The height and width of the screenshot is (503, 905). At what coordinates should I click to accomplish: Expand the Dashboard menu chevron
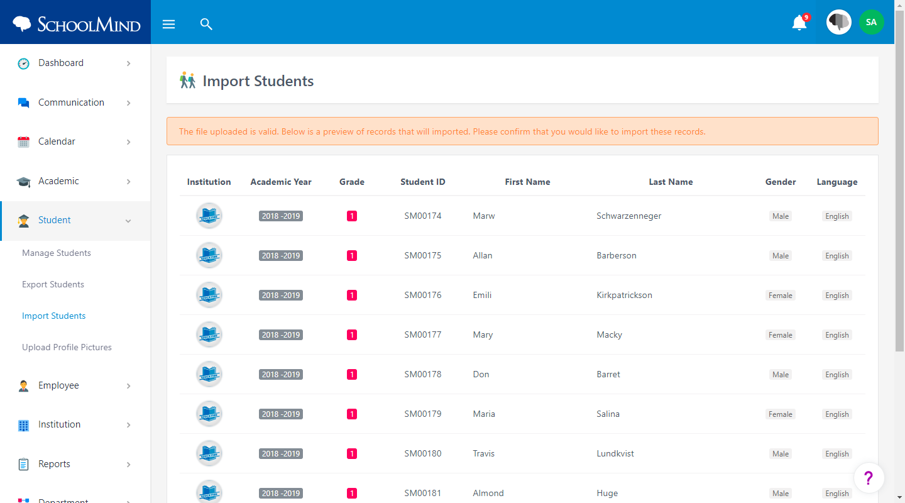(128, 64)
